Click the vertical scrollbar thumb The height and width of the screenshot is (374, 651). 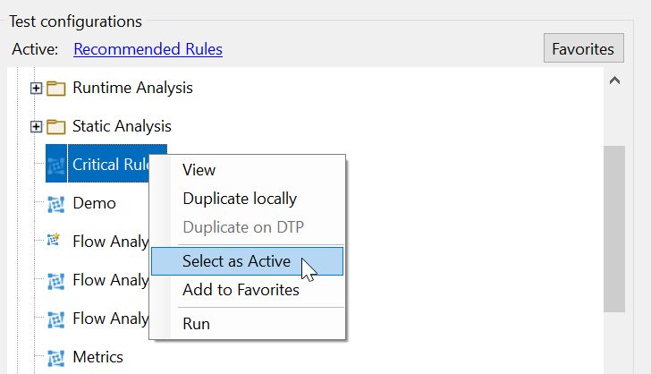pyautogui.click(x=614, y=228)
